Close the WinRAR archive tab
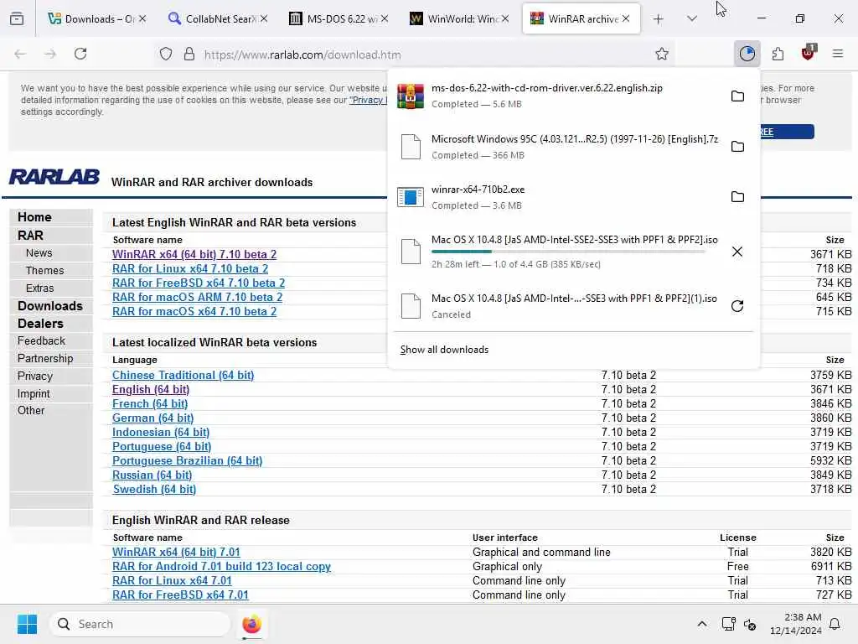Image resolution: width=858 pixels, height=644 pixels. (626, 19)
